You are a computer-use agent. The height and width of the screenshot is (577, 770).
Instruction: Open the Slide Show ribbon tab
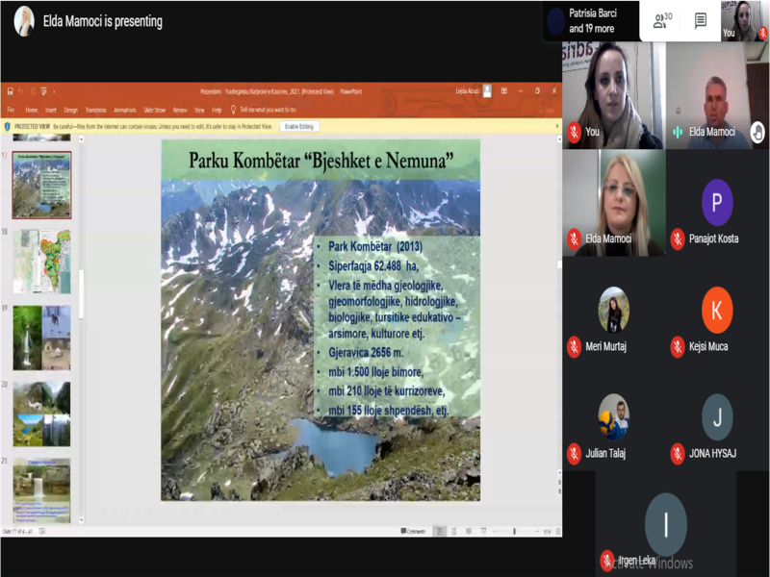(x=154, y=110)
